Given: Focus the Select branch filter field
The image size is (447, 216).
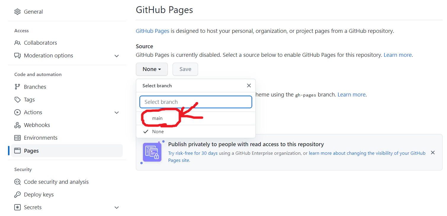Looking at the screenshot, I should (196, 102).
